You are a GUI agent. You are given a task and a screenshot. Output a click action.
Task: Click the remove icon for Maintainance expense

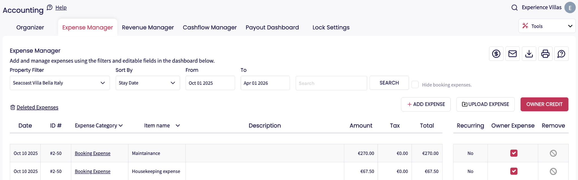point(553,153)
